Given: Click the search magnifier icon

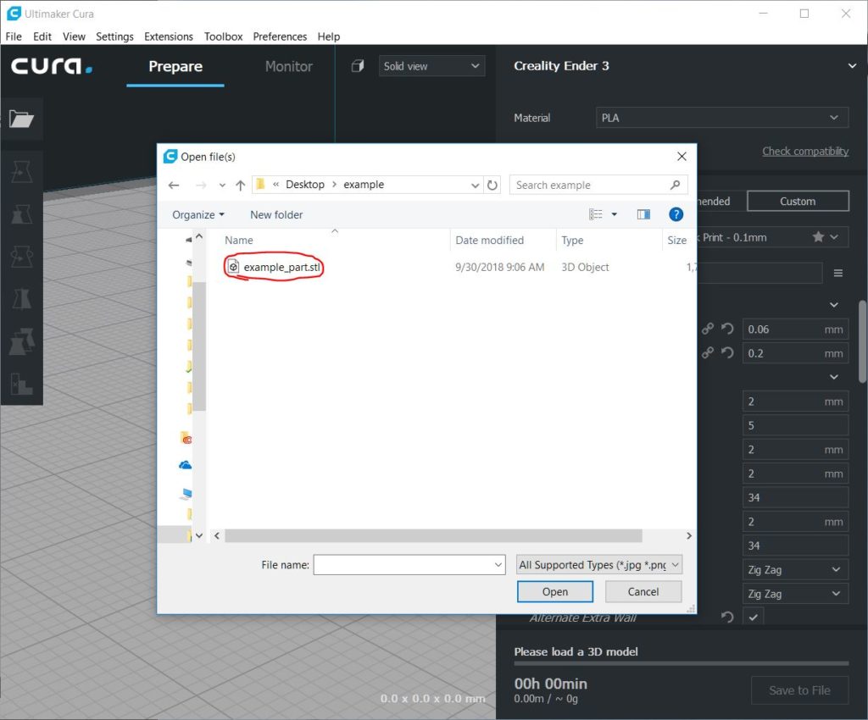Looking at the screenshot, I should pos(675,185).
